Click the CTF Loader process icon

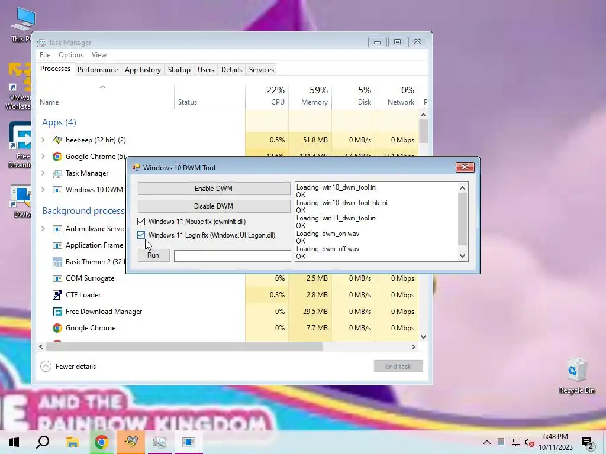point(57,295)
